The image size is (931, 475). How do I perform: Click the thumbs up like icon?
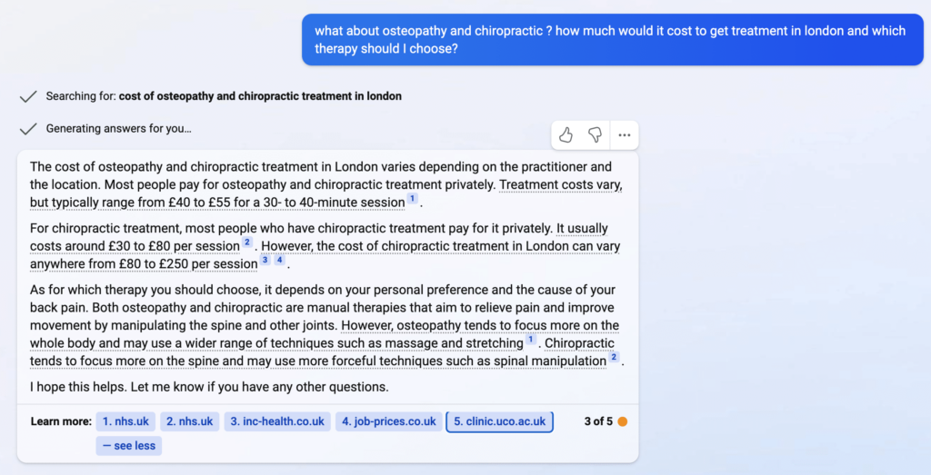coord(566,135)
